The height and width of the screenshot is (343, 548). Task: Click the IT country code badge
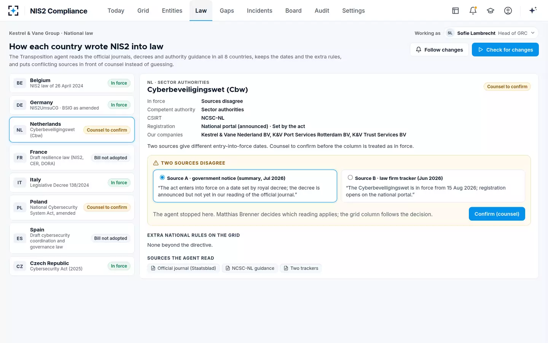pos(20,183)
